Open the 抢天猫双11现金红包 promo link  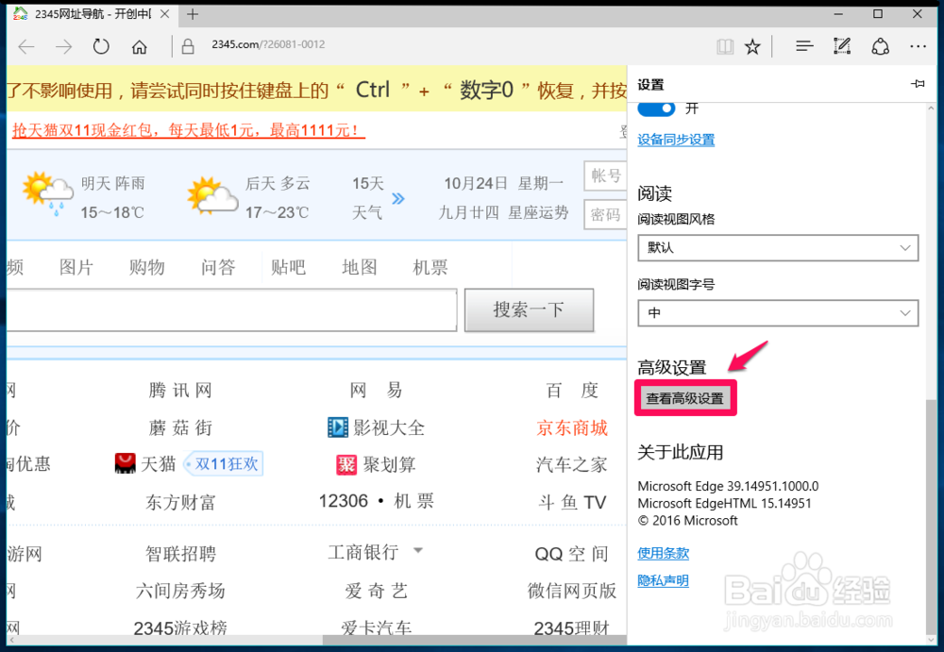(189, 130)
